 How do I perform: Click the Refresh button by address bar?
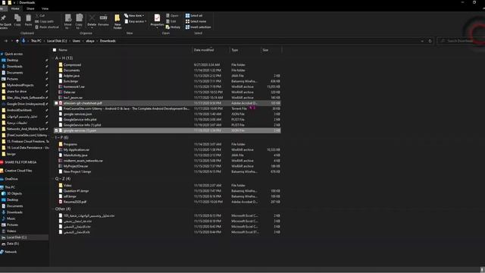pos(430,41)
